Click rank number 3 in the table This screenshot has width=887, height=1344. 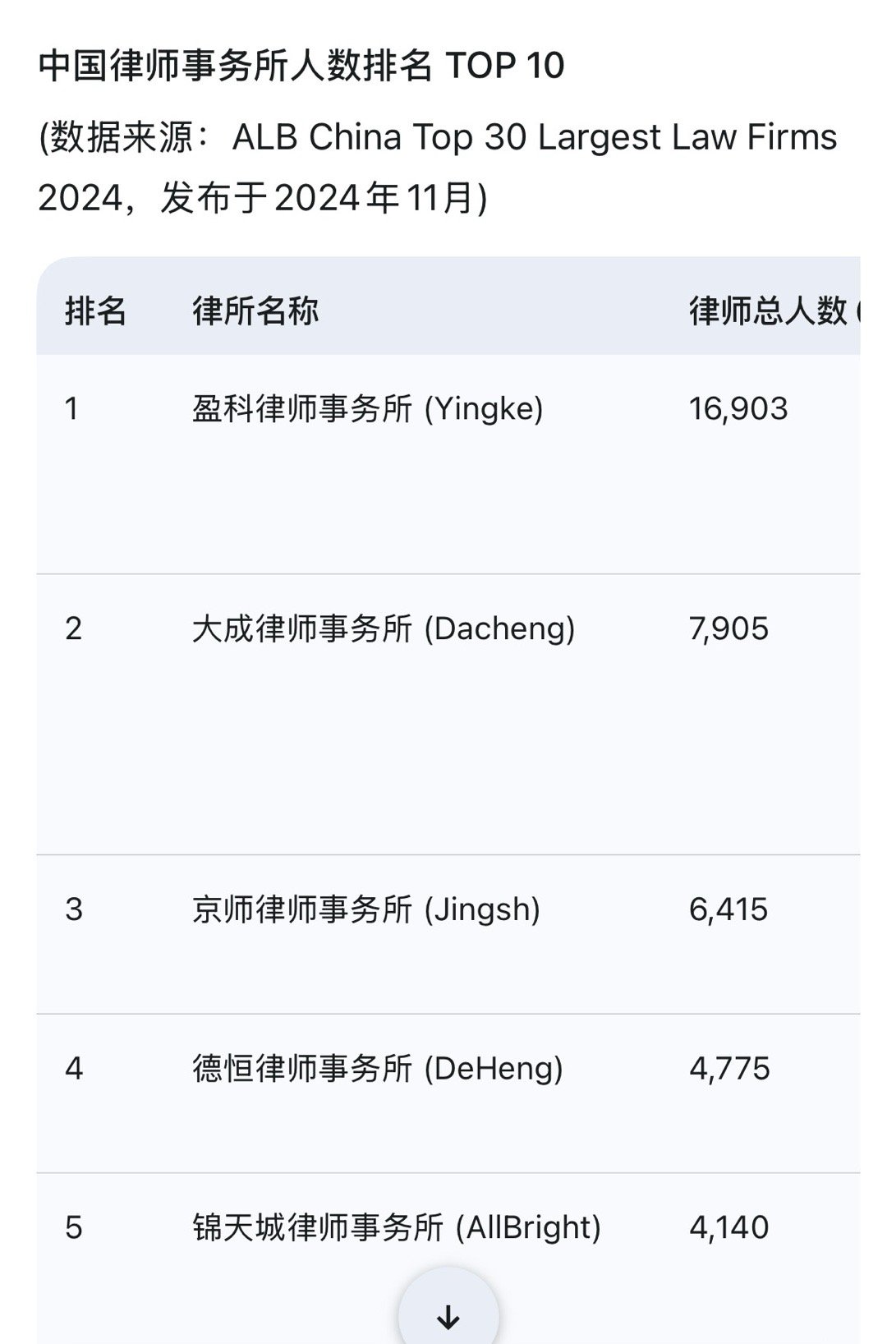point(71,909)
